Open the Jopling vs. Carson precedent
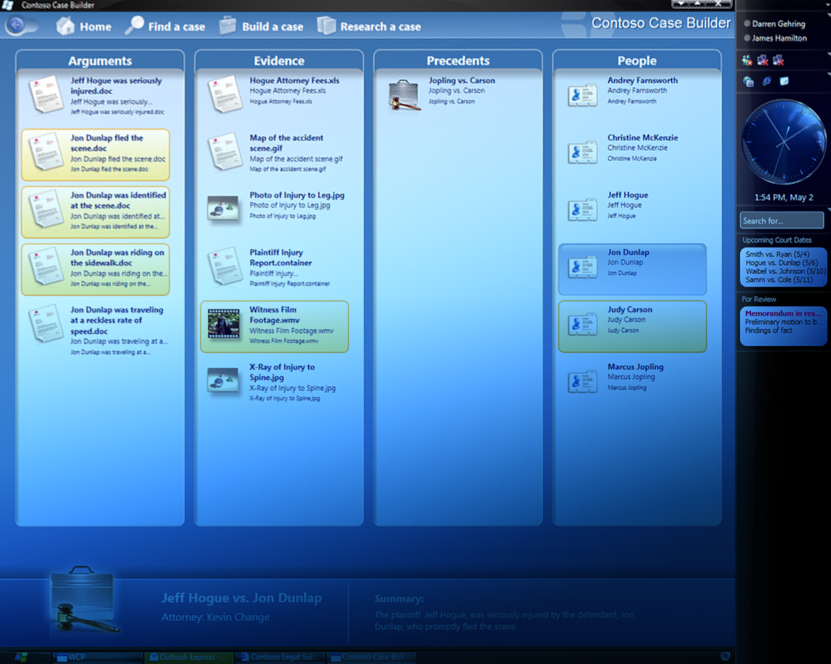 point(454,95)
